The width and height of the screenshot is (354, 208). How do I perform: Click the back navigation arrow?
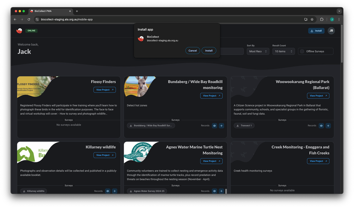15,19
